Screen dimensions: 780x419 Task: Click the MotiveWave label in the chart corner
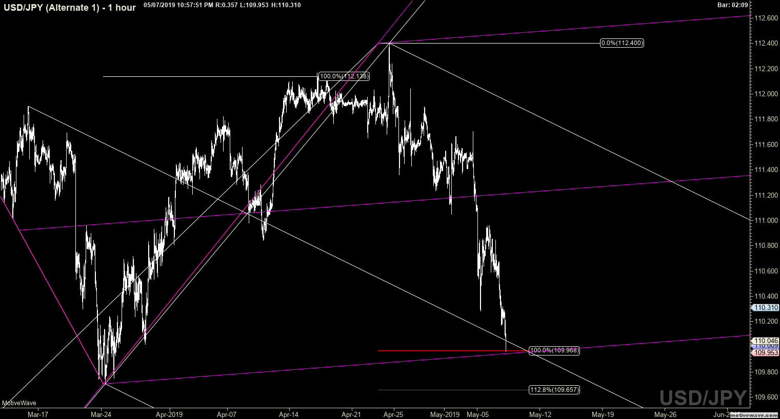[x=18, y=404]
